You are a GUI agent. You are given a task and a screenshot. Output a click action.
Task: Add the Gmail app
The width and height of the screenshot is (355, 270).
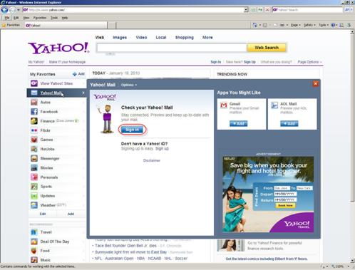238,123
